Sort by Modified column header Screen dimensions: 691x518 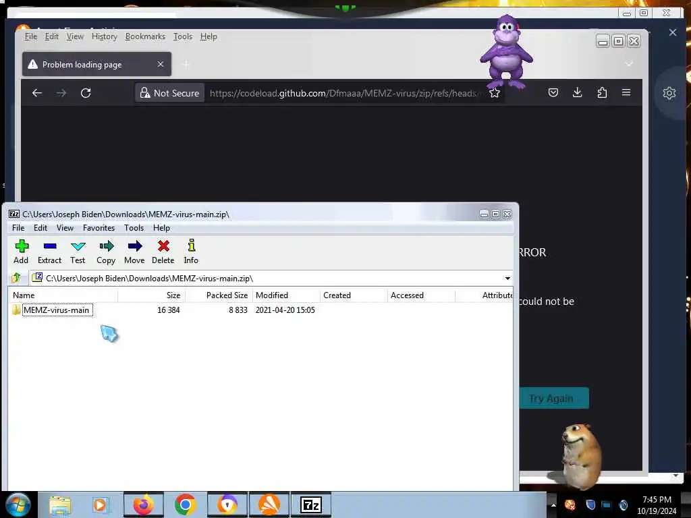[x=286, y=295]
